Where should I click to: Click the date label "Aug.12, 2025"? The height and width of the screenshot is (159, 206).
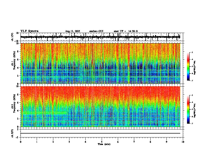pos(73,31)
